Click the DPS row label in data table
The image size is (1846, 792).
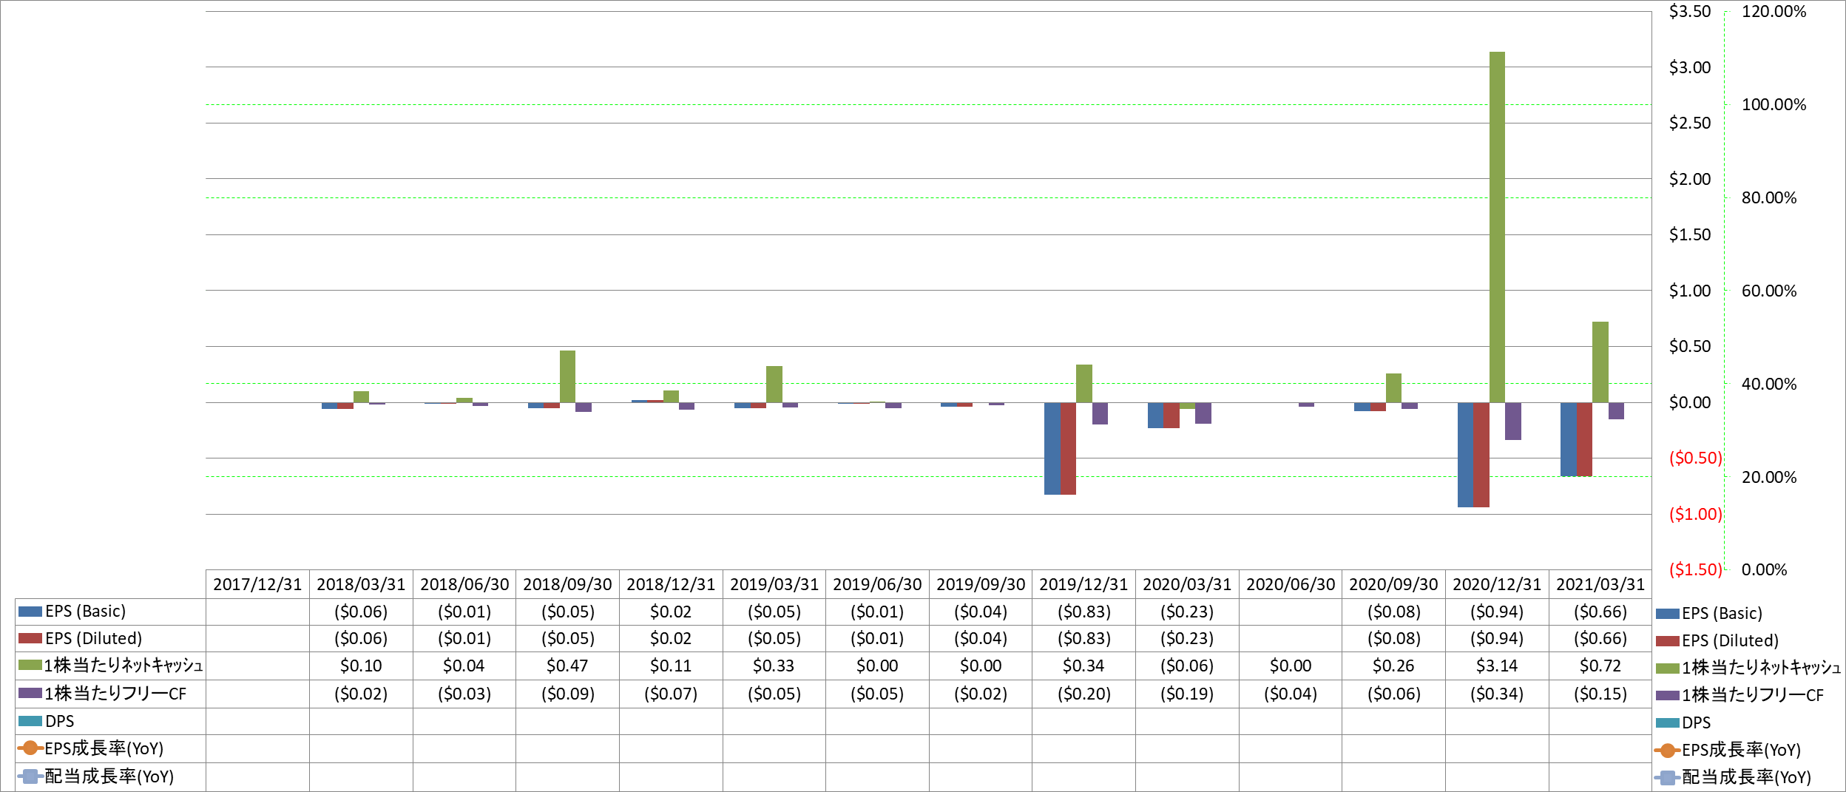coord(59,721)
